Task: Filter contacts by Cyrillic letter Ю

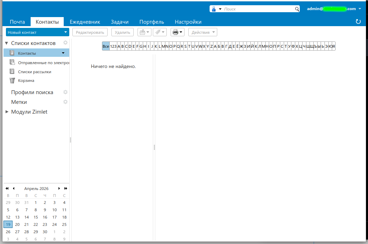Action: click(x=330, y=46)
